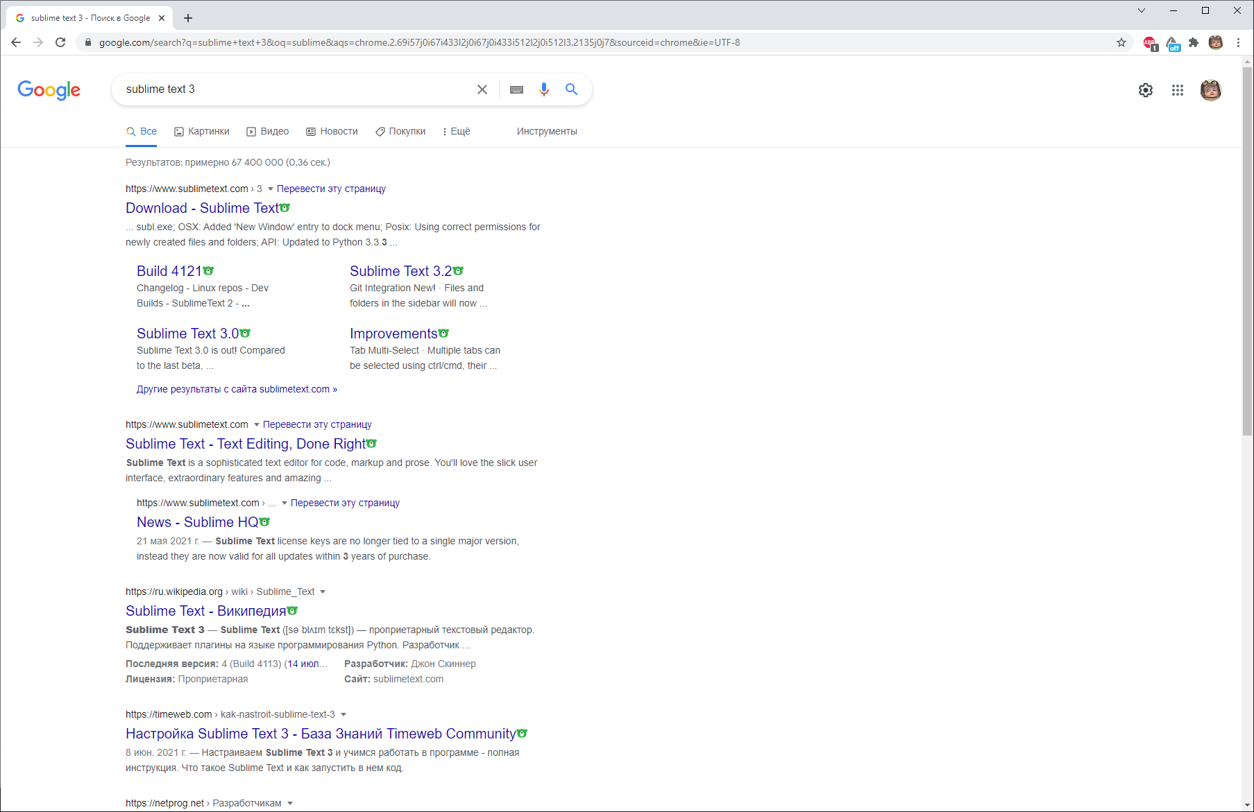The width and height of the screenshot is (1254, 812).
Task: Open the Ещё more filters menu
Action: [456, 131]
